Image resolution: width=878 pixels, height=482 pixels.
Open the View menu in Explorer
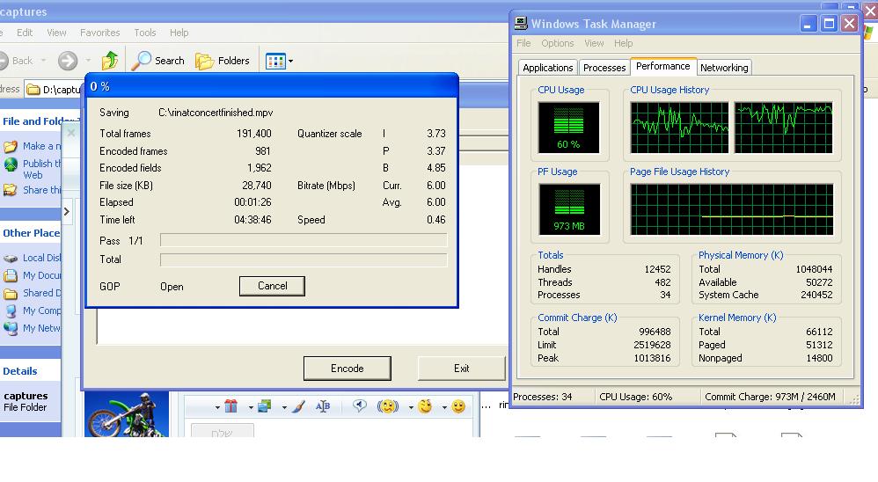[56, 33]
